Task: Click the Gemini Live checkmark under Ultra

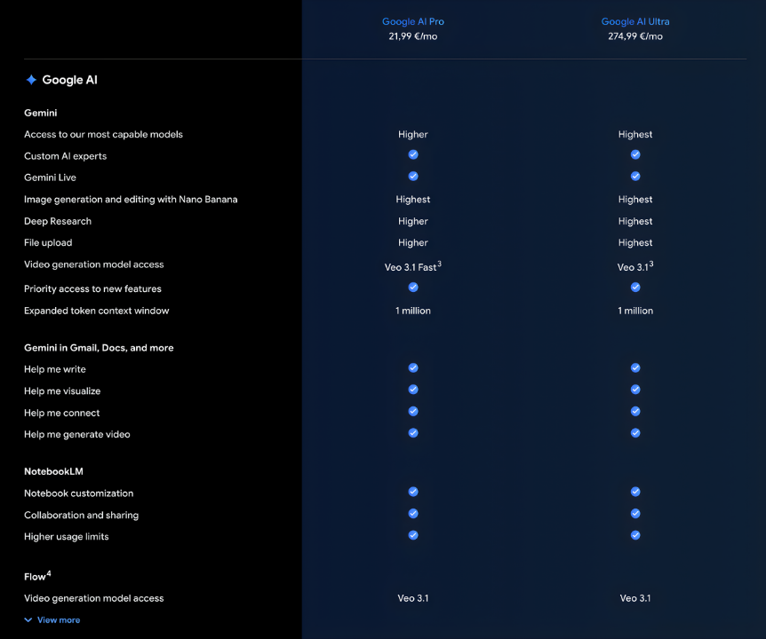Action: click(635, 176)
